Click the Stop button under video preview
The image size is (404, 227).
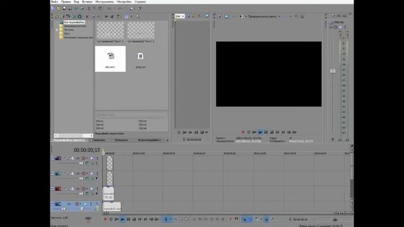pos(271,132)
